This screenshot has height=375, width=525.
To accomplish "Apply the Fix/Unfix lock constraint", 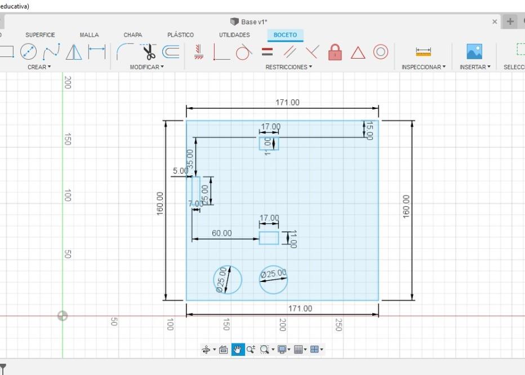I will point(335,52).
